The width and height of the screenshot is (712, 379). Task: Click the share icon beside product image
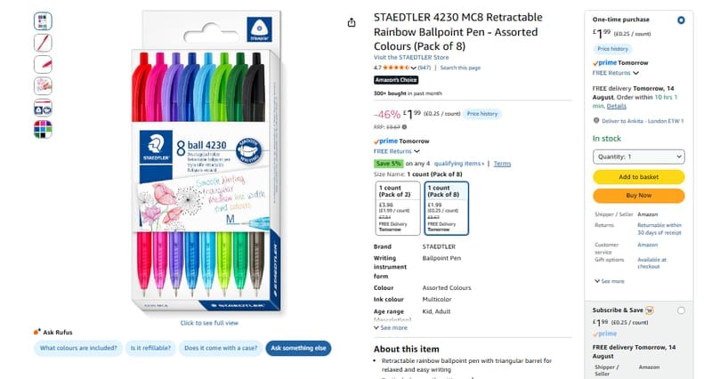coord(352,23)
